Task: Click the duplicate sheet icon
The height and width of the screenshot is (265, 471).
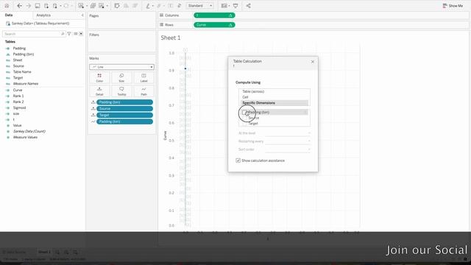Action: (93, 6)
